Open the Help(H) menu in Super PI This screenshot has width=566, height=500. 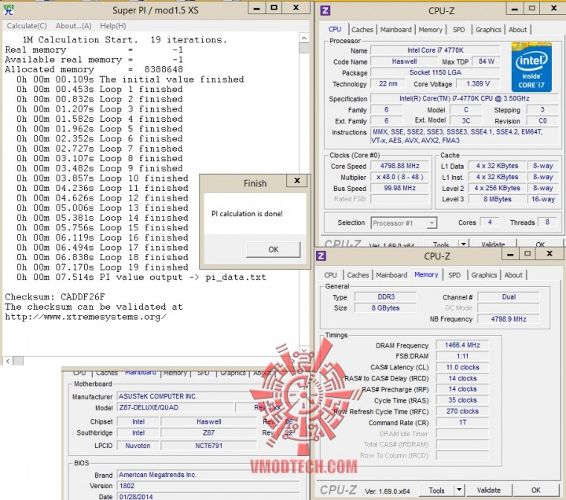pyautogui.click(x=113, y=26)
